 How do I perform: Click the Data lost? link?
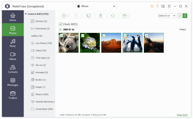(182, 115)
